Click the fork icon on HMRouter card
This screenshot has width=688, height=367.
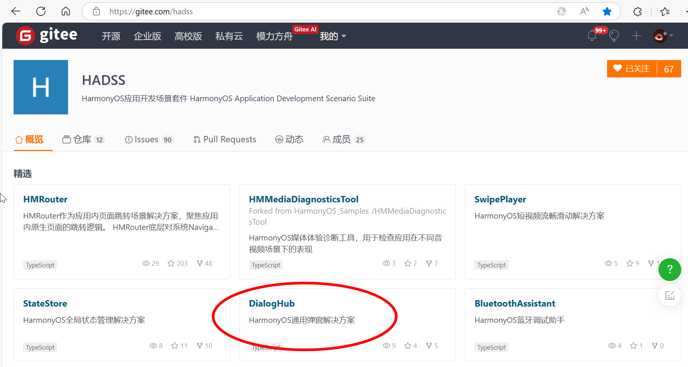pyautogui.click(x=200, y=263)
